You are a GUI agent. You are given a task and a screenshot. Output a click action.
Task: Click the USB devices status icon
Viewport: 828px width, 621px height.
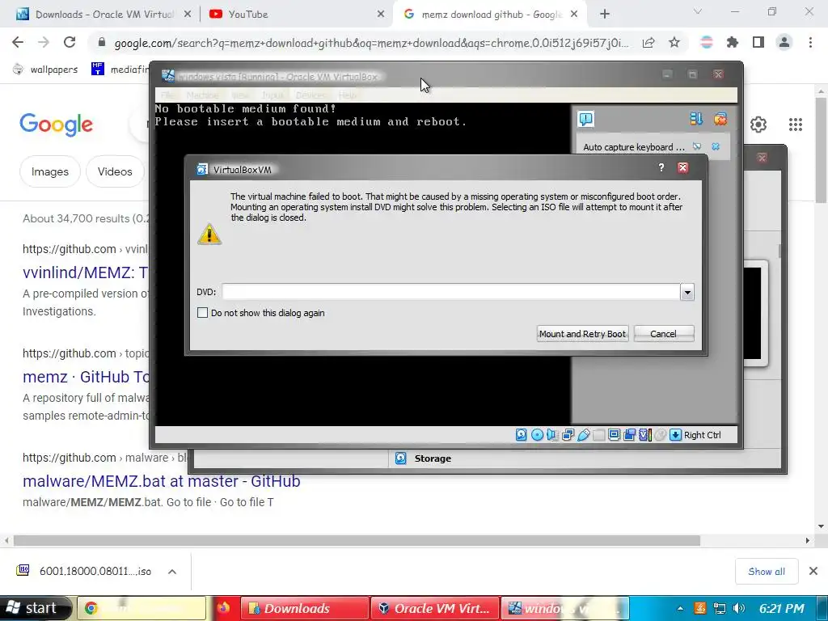tap(584, 434)
